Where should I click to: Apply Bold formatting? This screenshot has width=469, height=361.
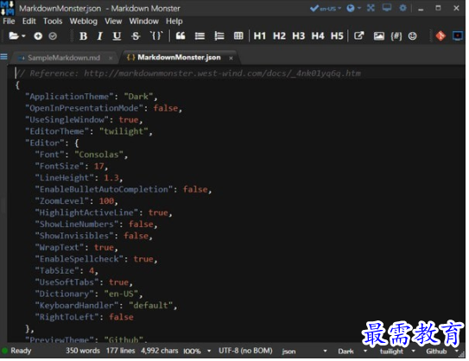83,36
